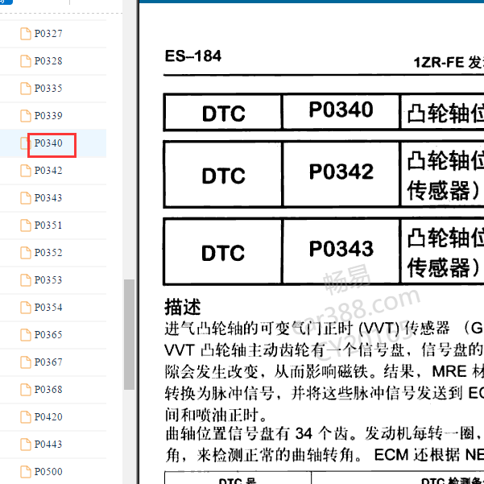Click the 描述 section heading
Viewport: 484px width, 484px height.
183,307
